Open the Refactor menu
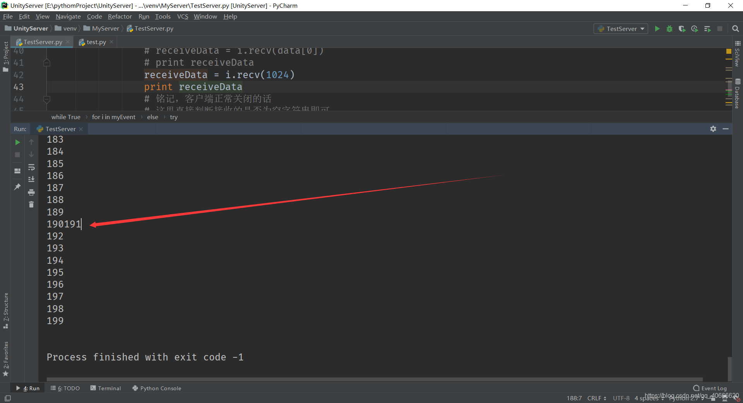Image resolution: width=743 pixels, height=403 pixels. (x=120, y=16)
